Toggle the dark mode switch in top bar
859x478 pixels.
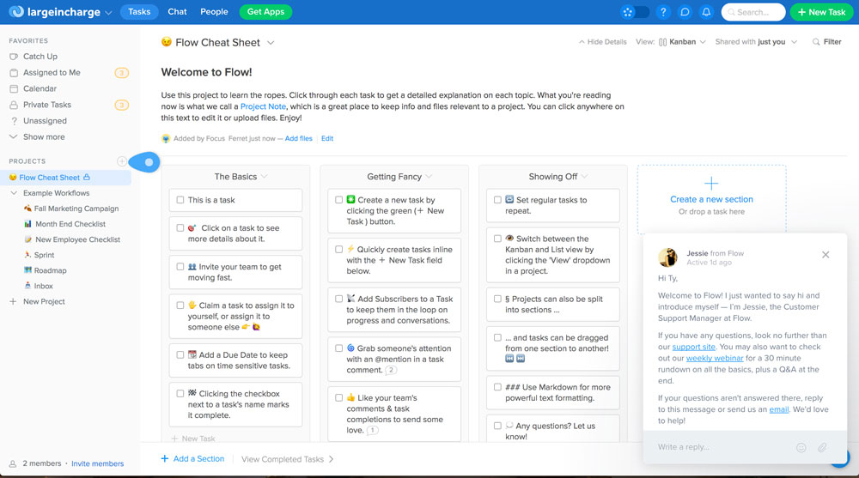636,12
